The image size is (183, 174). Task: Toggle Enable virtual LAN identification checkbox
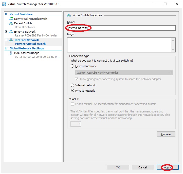(72, 104)
